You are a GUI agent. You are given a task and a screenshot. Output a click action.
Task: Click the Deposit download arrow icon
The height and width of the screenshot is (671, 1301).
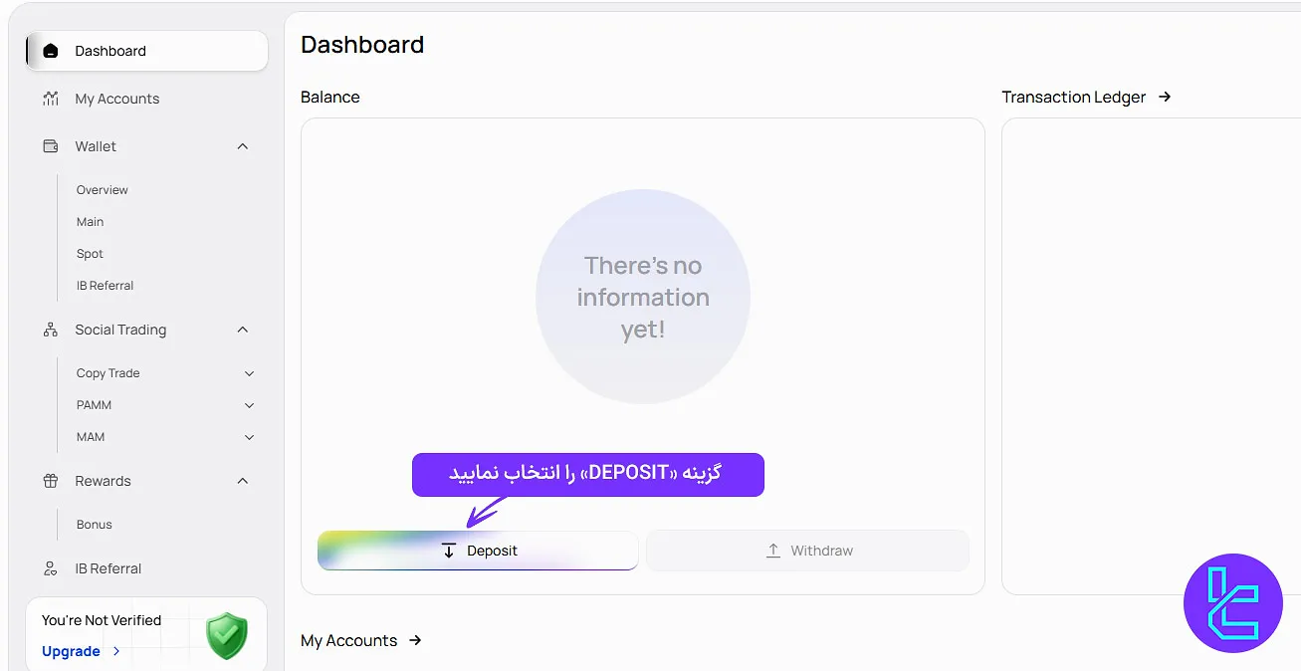click(448, 550)
